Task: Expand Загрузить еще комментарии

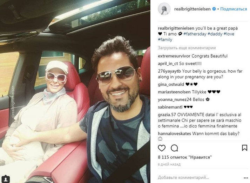Action: (x=187, y=48)
